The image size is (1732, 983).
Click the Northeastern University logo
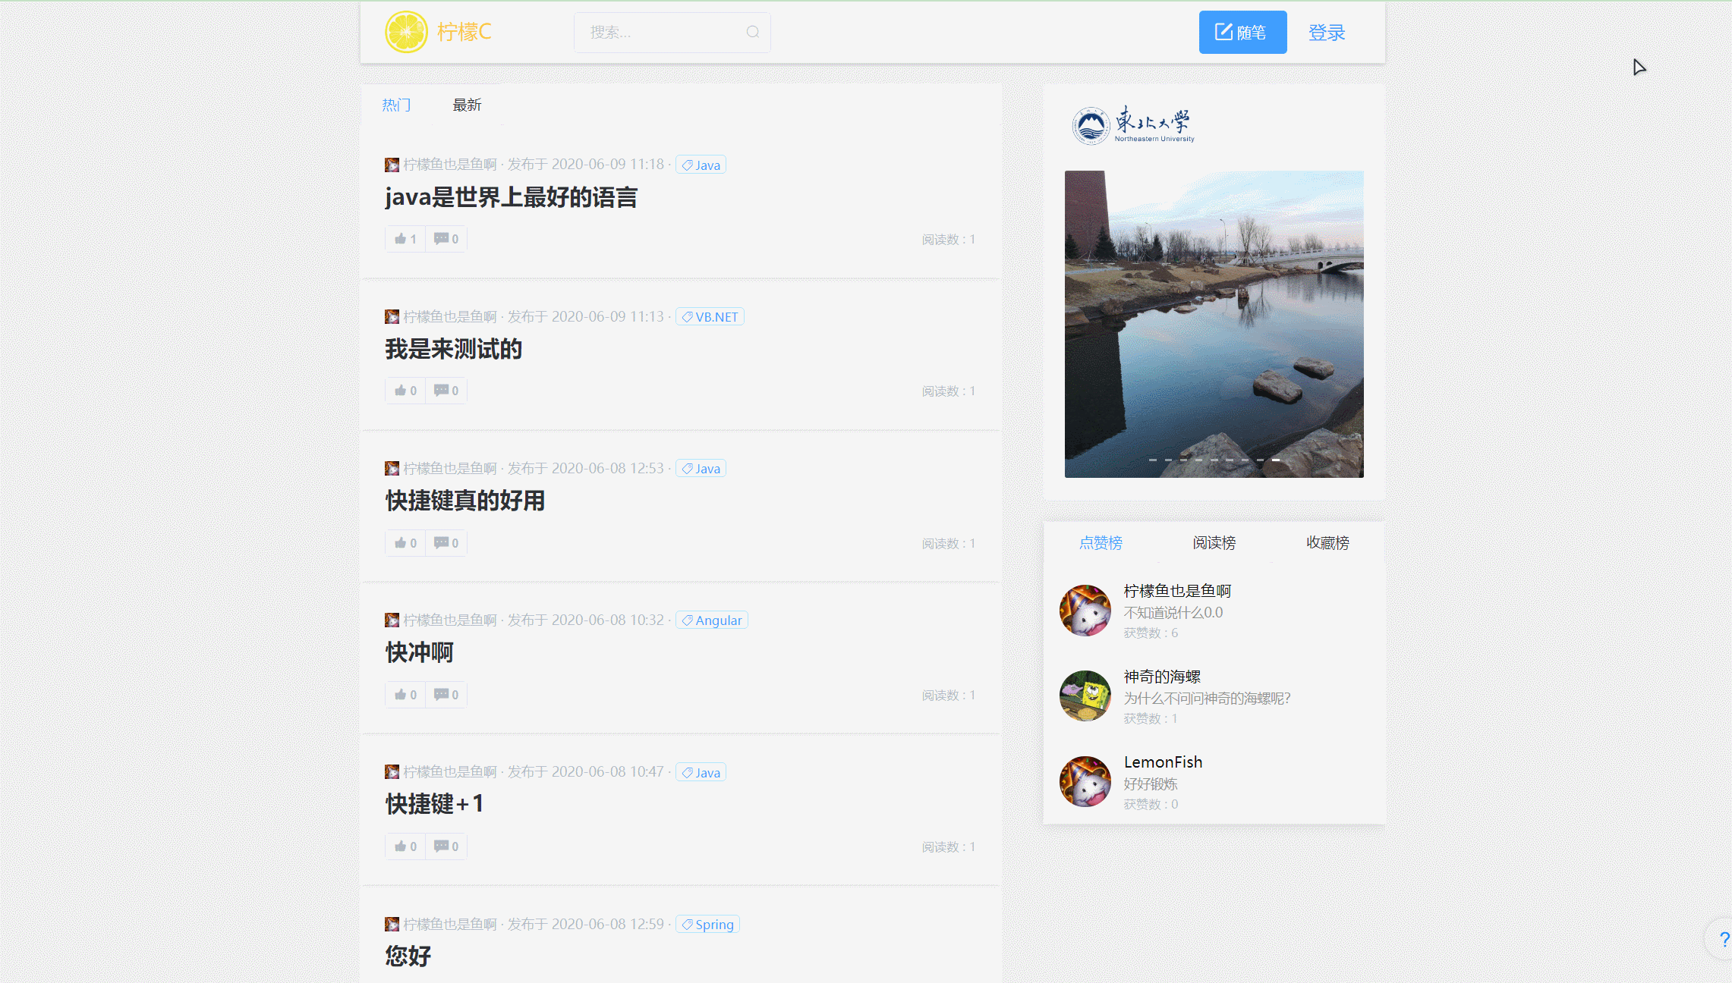click(1133, 125)
